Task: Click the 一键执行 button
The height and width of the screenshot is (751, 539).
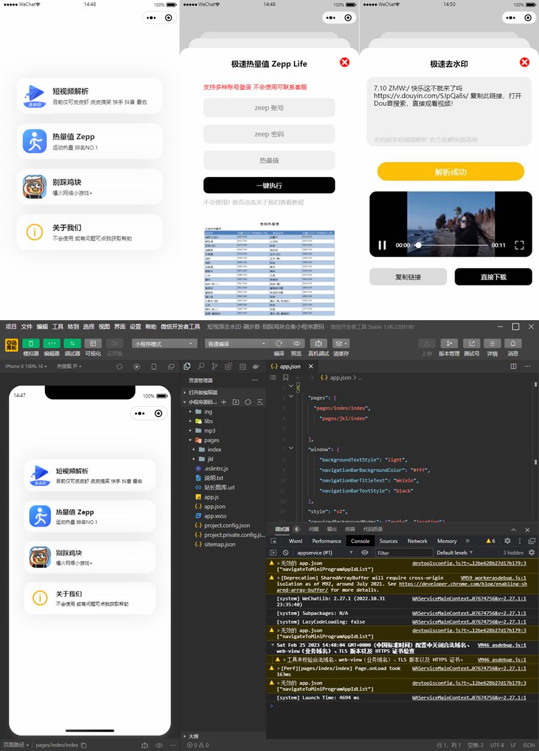Action: point(269,186)
